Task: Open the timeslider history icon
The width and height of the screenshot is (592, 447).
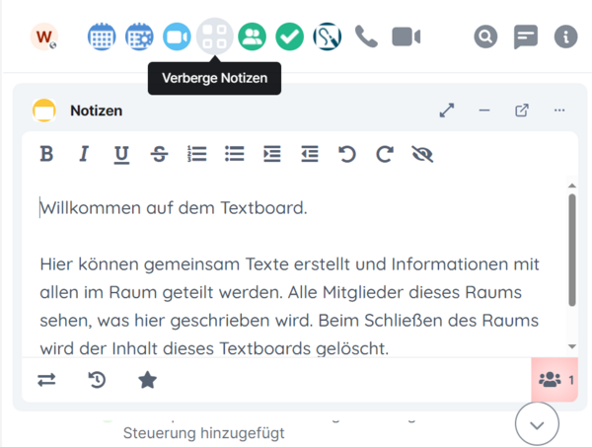Action: pos(97,380)
